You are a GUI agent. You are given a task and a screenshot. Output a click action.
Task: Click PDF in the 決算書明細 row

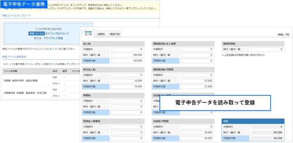(55, 89)
